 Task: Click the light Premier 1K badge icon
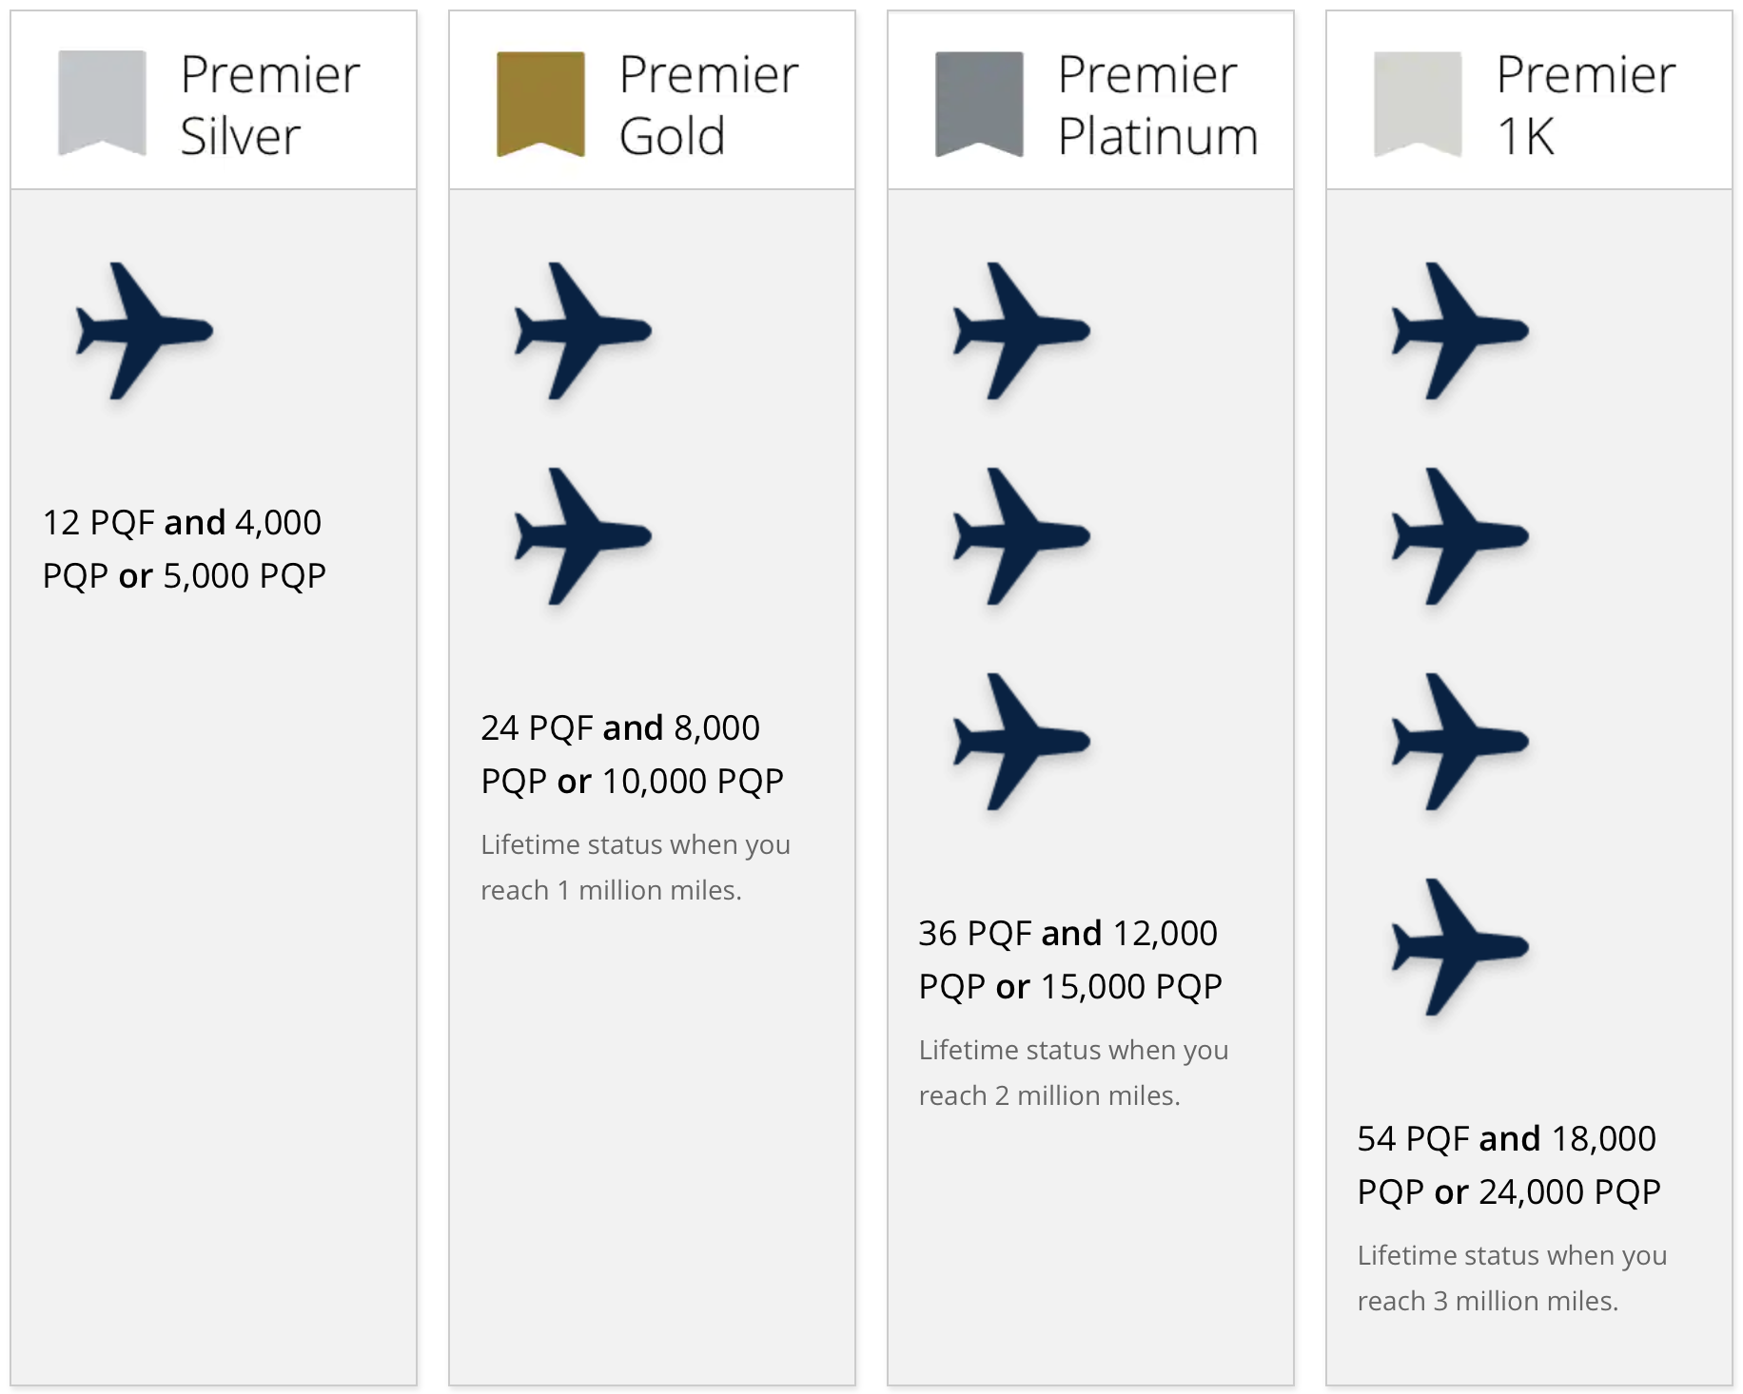coord(1418,104)
